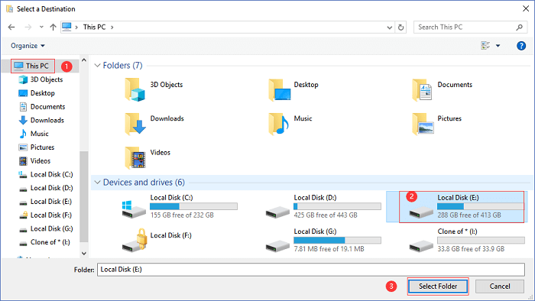The width and height of the screenshot is (535, 301).
Task: Select Local Disk (F:) in the sidebar
Action: [x=45, y=215]
